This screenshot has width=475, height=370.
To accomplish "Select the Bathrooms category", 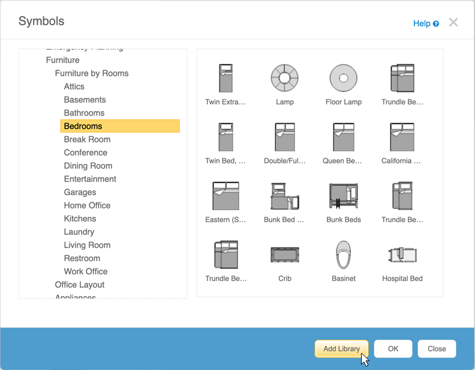I will 84,113.
